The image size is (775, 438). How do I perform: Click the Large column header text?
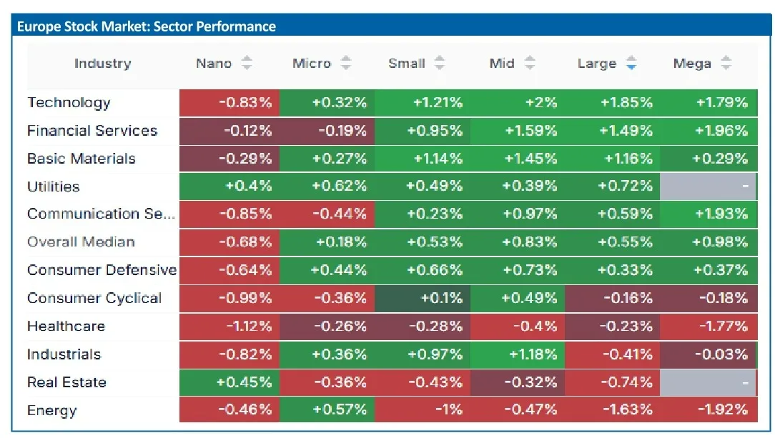(597, 64)
